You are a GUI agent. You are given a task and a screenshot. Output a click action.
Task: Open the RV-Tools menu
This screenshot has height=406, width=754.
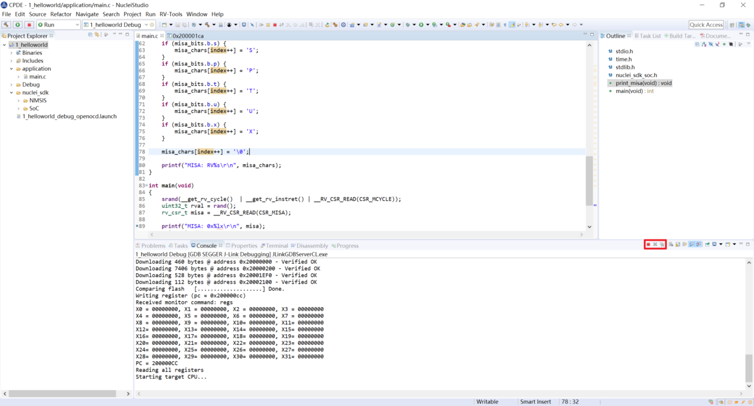(x=171, y=14)
